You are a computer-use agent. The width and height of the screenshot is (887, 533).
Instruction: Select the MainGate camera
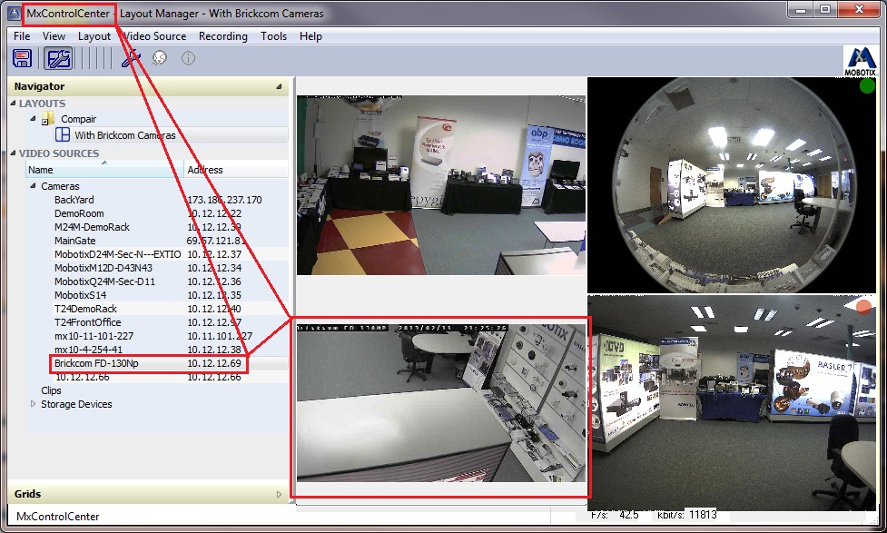[x=75, y=241]
